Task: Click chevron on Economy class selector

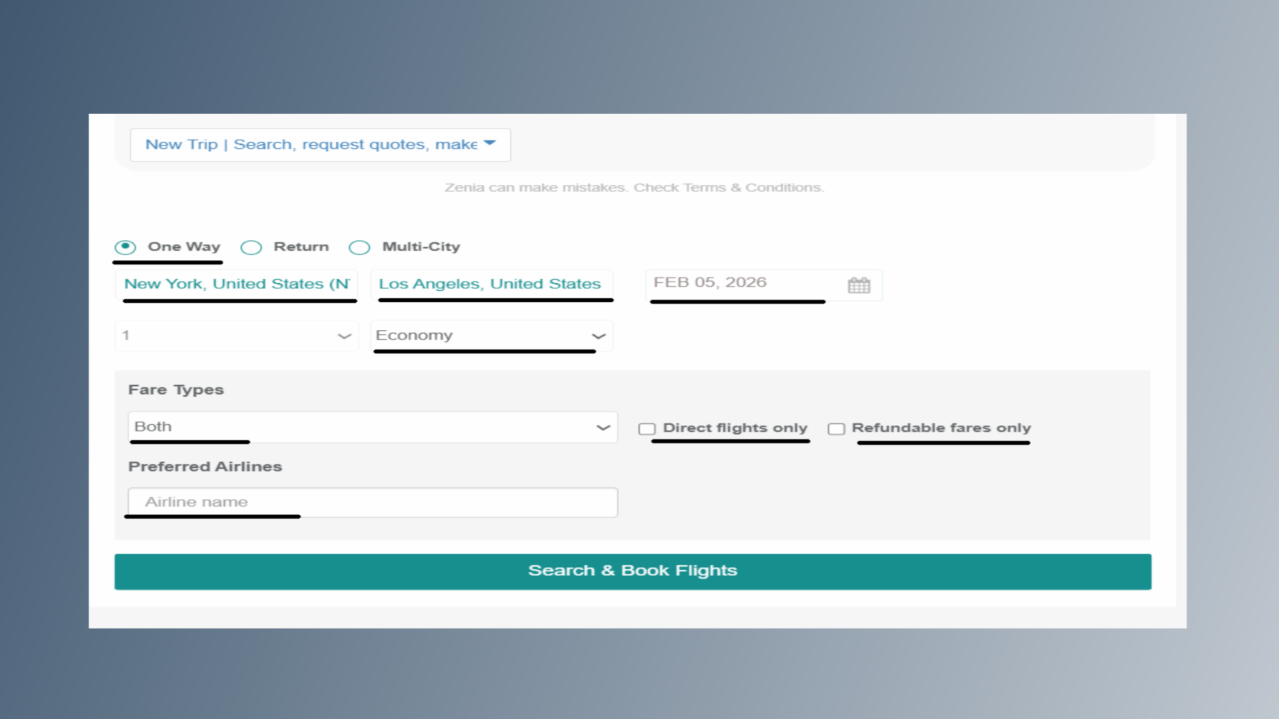Action: click(x=599, y=336)
